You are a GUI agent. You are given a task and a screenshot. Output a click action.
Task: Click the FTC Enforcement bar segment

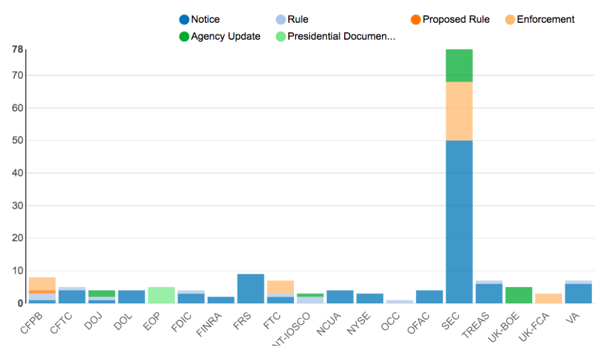pos(280,286)
